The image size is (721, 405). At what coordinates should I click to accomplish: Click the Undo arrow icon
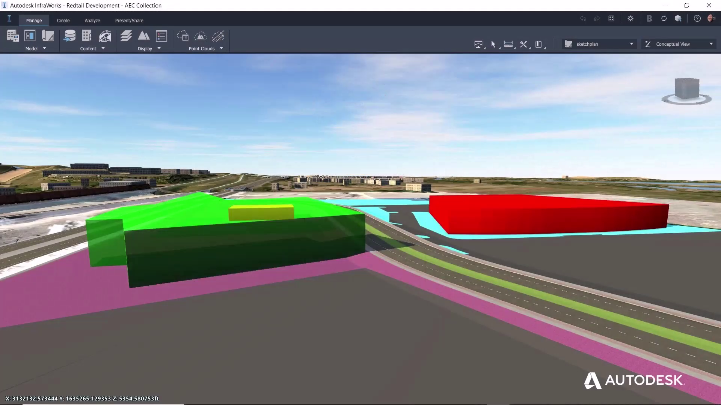(x=583, y=18)
